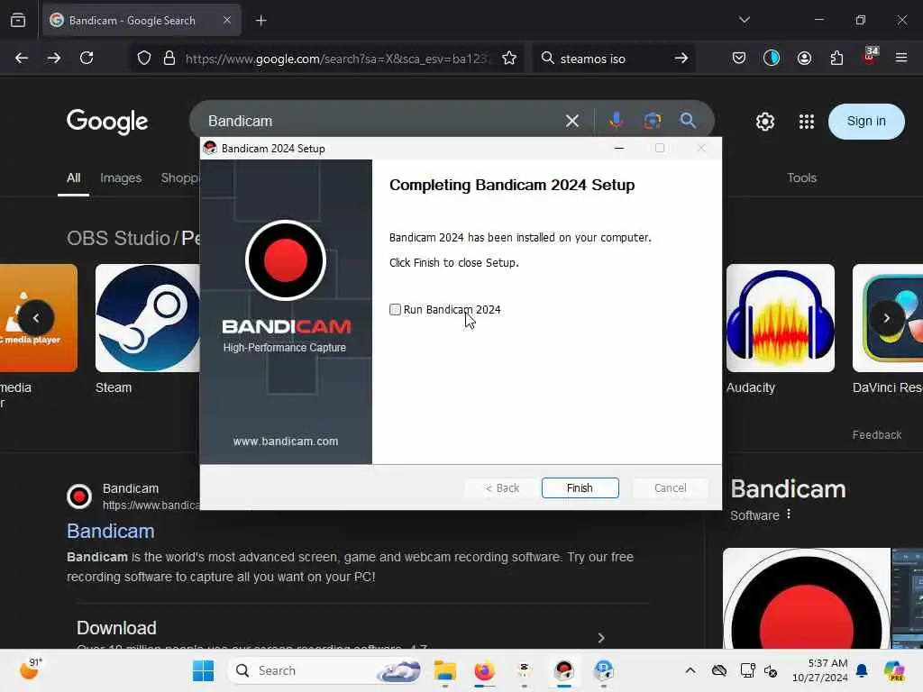Image resolution: width=923 pixels, height=692 pixels.
Task: Open the clock showing 5:37 AM
Action: pos(819,670)
